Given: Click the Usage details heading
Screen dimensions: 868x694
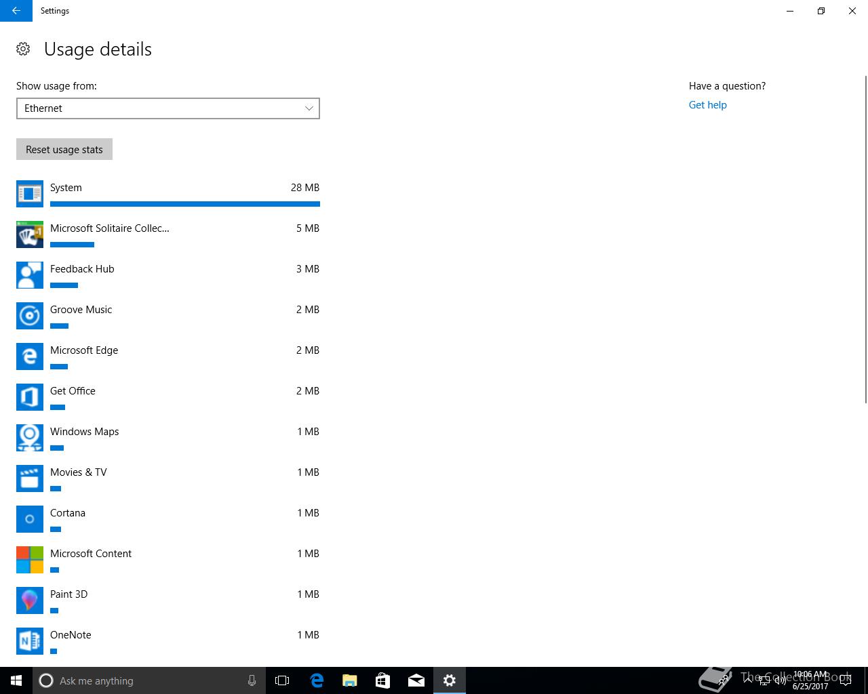Looking at the screenshot, I should tap(98, 49).
